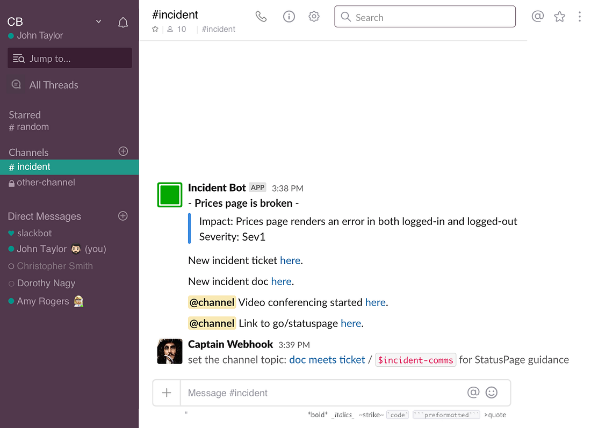View the channel member count 10
591x428 pixels.
point(176,29)
